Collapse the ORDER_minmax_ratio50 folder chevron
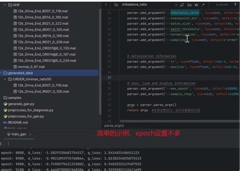This screenshot has height=171, width=240. coord(5,79)
